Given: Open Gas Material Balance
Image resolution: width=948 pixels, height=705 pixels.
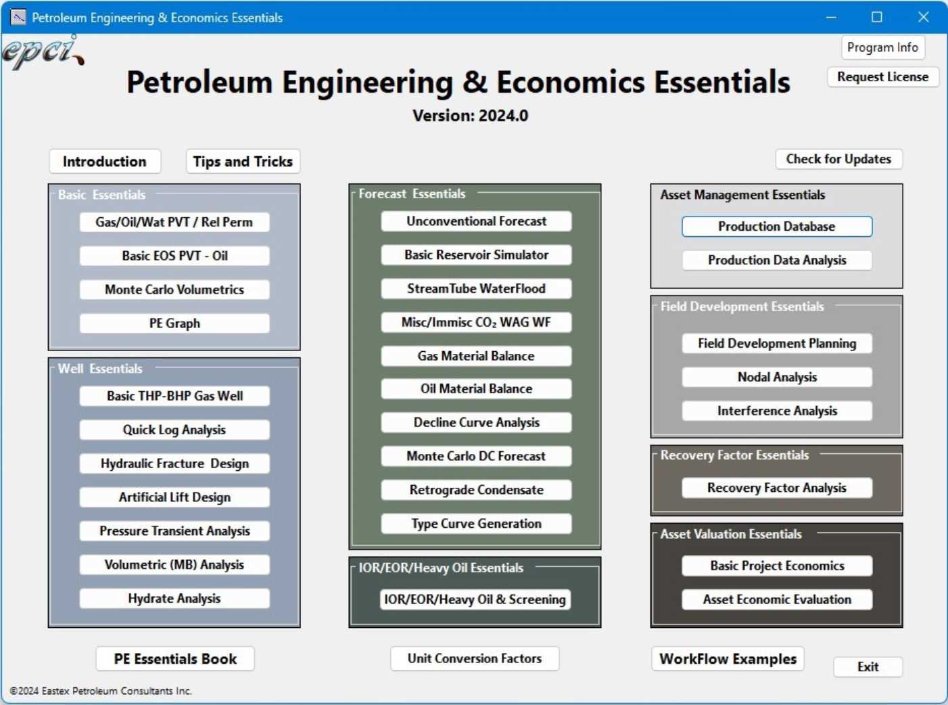Looking at the screenshot, I should point(476,356).
